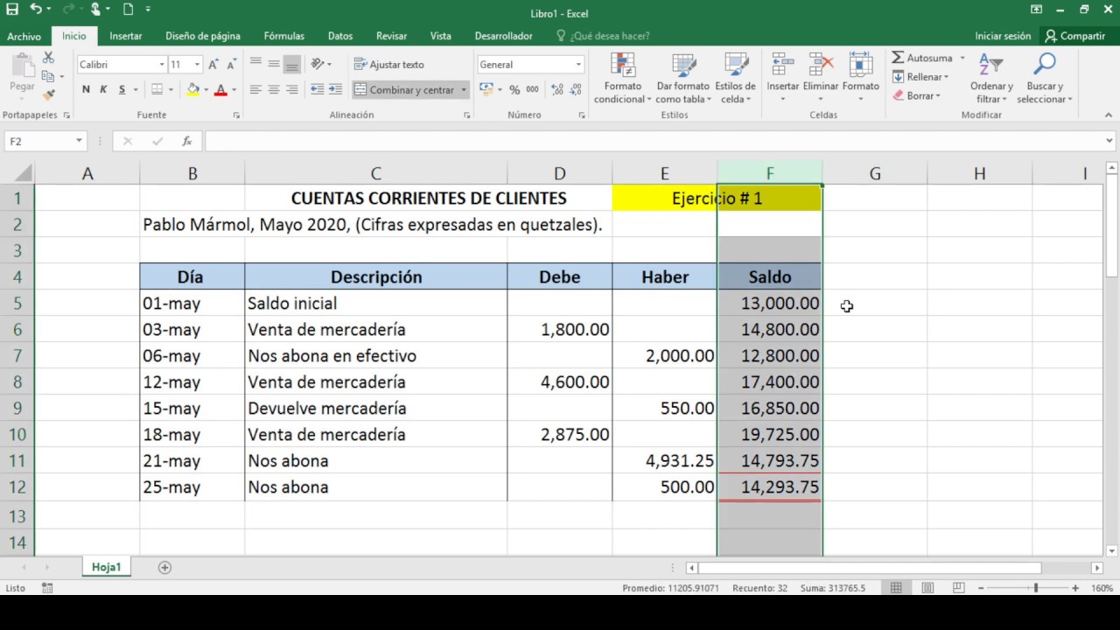Switch to the Fórmulas tab
The width and height of the screenshot is (1120, 630).
[284, 37]
